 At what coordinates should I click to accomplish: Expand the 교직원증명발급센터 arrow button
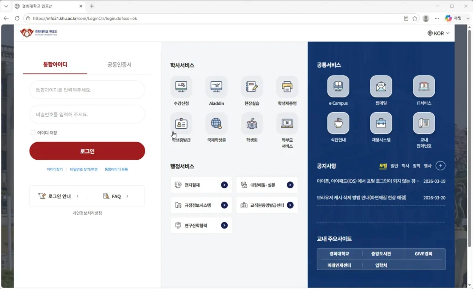(290, 205)
